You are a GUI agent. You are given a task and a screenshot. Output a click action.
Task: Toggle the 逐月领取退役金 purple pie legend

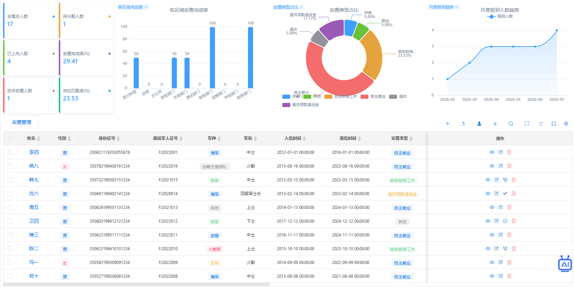pos(301,105)
